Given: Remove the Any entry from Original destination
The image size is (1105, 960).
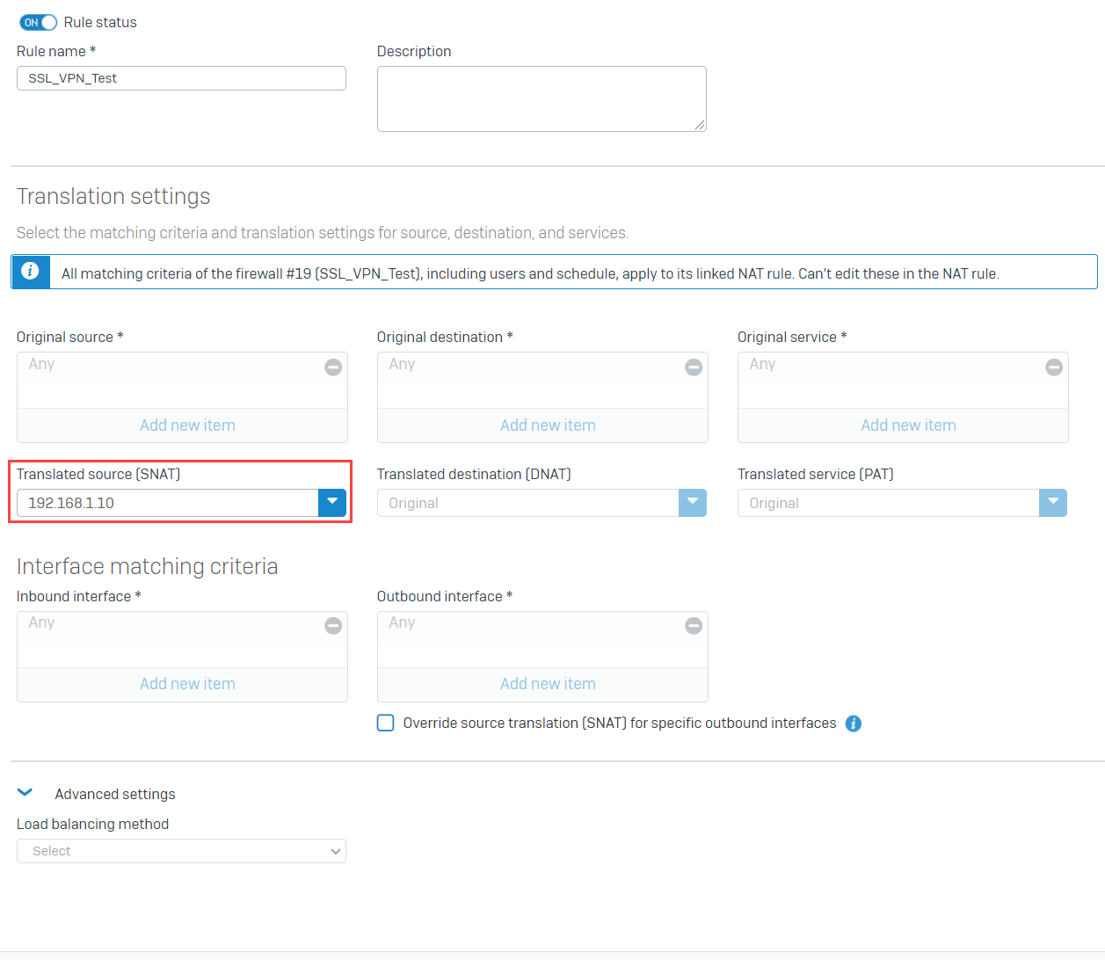Looking at the screenshot, I should pos(694,367).
